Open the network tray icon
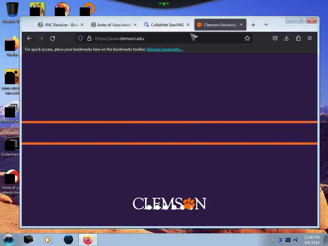This screenshot has height=246, width=328. [288, 240]
